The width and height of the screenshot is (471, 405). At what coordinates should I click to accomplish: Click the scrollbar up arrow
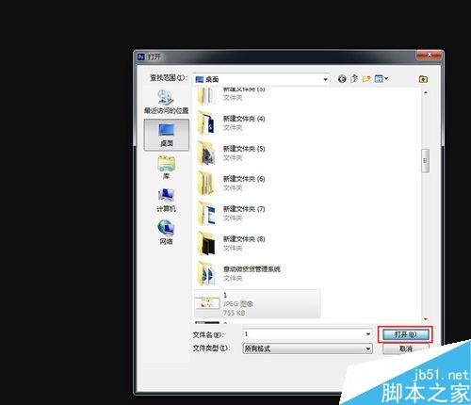(426, 92)
